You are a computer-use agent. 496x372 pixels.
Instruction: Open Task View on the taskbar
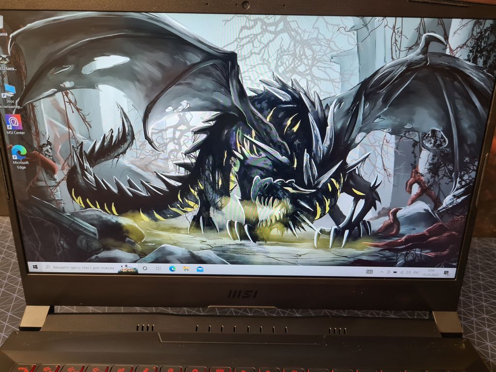158,268
